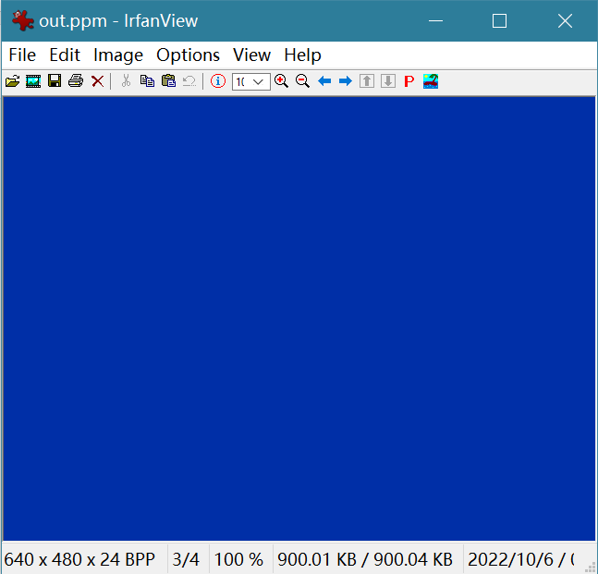Print the image using printer icon

76,81
